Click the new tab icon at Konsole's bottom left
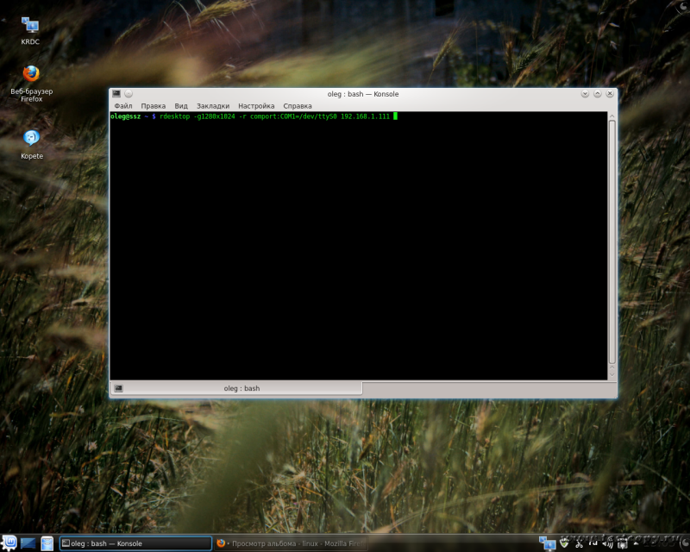Screen dimensions: 690x552 118,388
